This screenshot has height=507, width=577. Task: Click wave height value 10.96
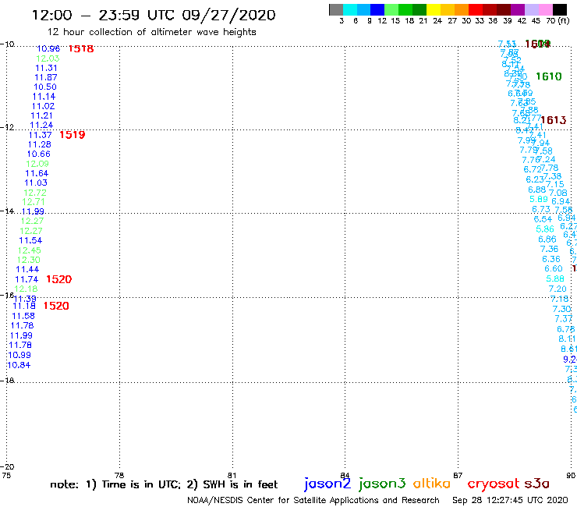coord(48,48)
